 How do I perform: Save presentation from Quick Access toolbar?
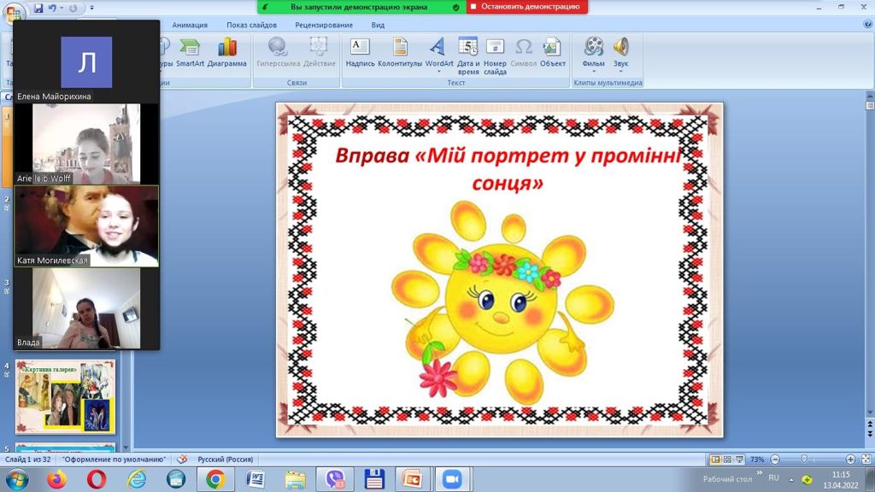click(x=38, y=9)
